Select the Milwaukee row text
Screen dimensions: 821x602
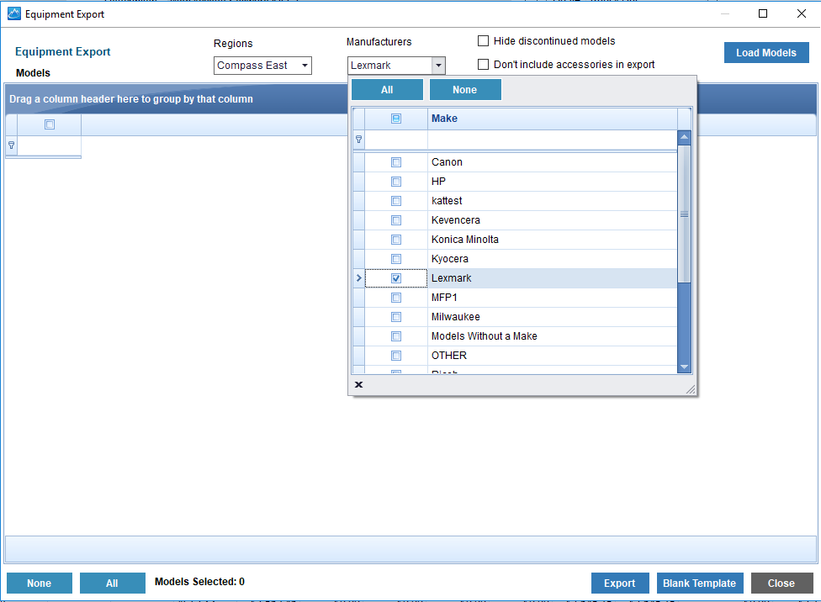click(456, 317)
